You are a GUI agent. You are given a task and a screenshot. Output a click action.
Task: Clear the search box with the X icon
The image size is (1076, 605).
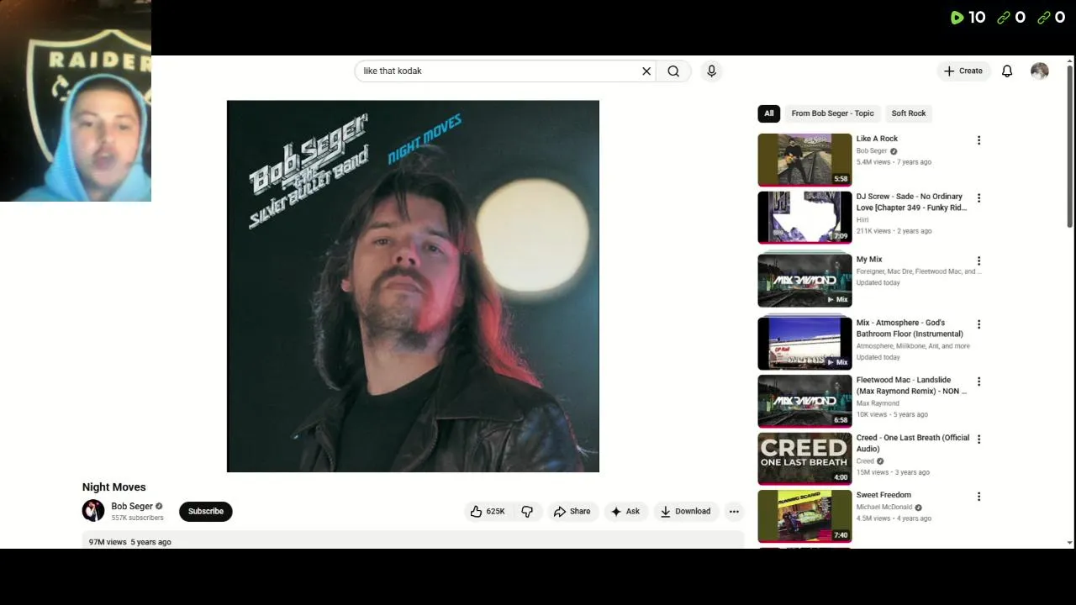[x=646, y=71]
